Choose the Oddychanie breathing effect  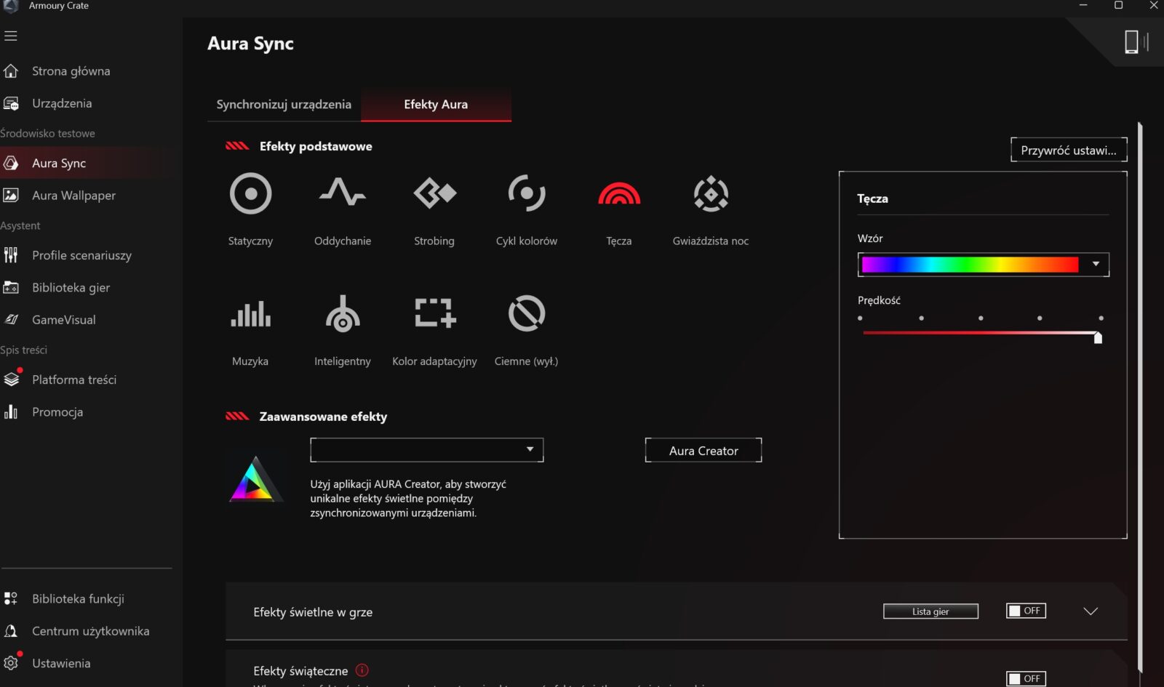[x=342, y=194]
